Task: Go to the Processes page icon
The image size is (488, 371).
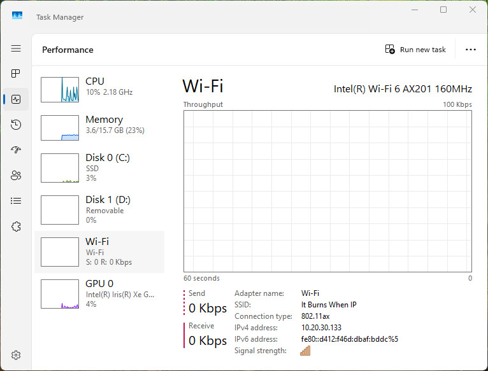Action: [x=15, y=73]
